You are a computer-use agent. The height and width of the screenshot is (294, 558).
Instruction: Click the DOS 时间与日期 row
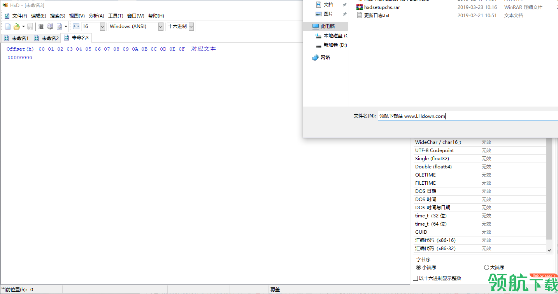(479, 208)
